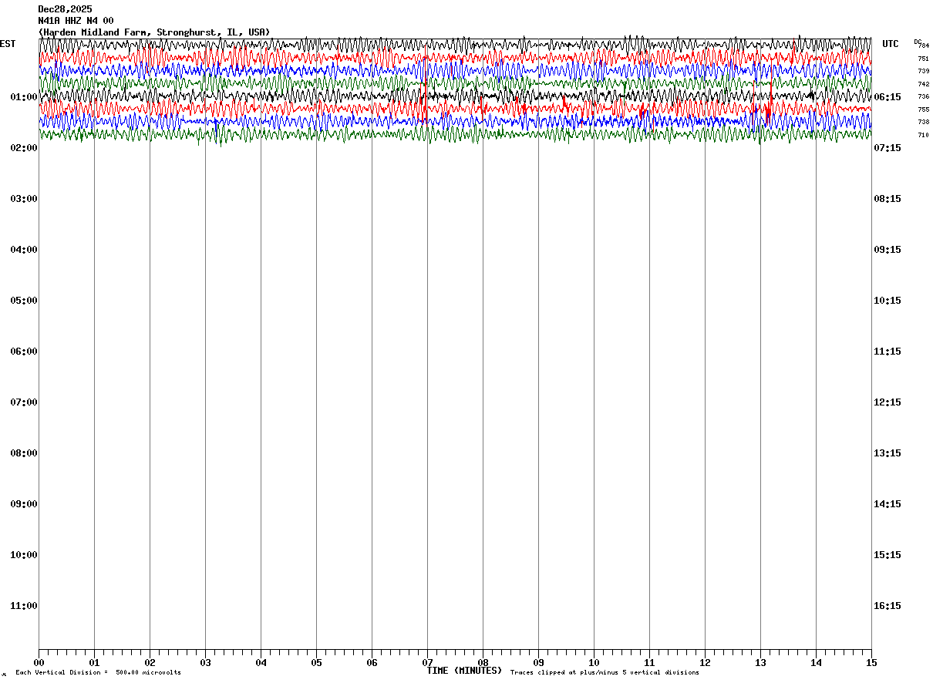Screen dimensions: 933x683
Task: Click the Traces clipped footnote text
Action: point(605,673)
